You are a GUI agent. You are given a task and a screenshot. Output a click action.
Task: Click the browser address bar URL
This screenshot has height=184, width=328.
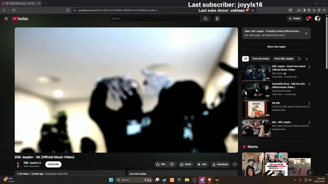pos(118,10)
